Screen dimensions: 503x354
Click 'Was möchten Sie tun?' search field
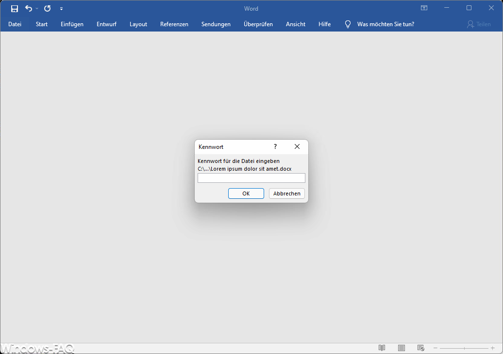coord(386,24)
